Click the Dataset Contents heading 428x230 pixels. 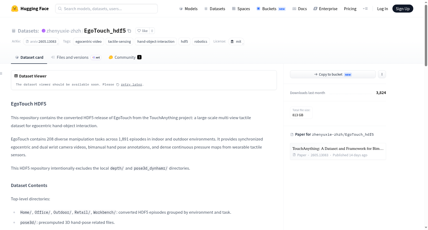click(29, 185)
